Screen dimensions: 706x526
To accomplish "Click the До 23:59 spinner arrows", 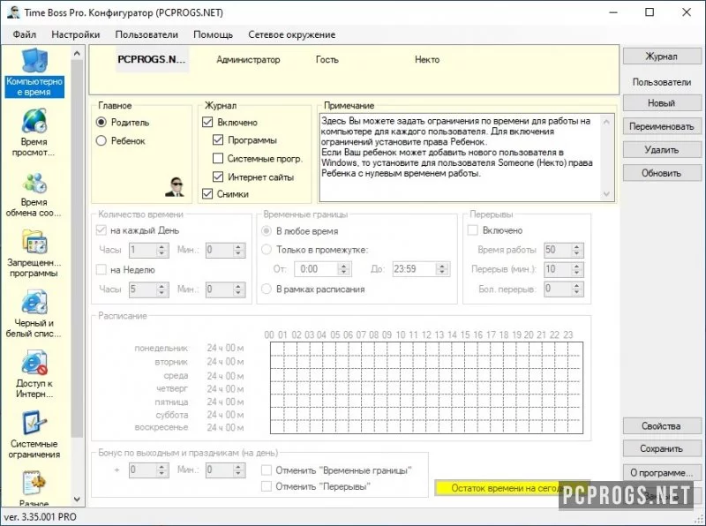I will 443,269.
